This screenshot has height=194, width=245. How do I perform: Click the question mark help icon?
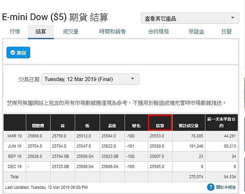211,187
